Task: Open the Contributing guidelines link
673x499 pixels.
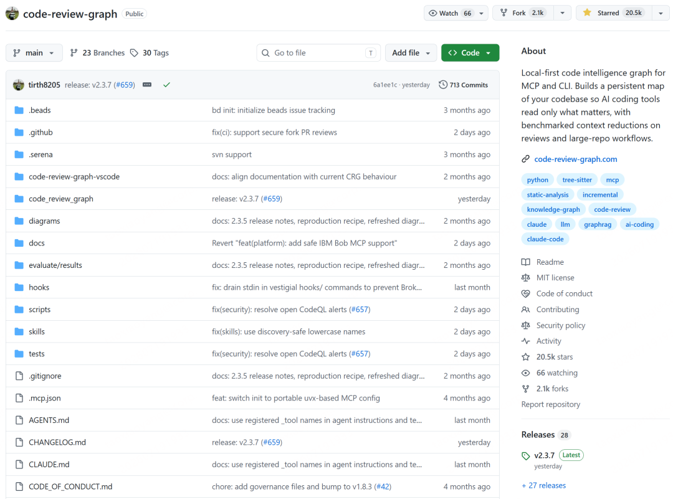Action: (x=558, y=310)
